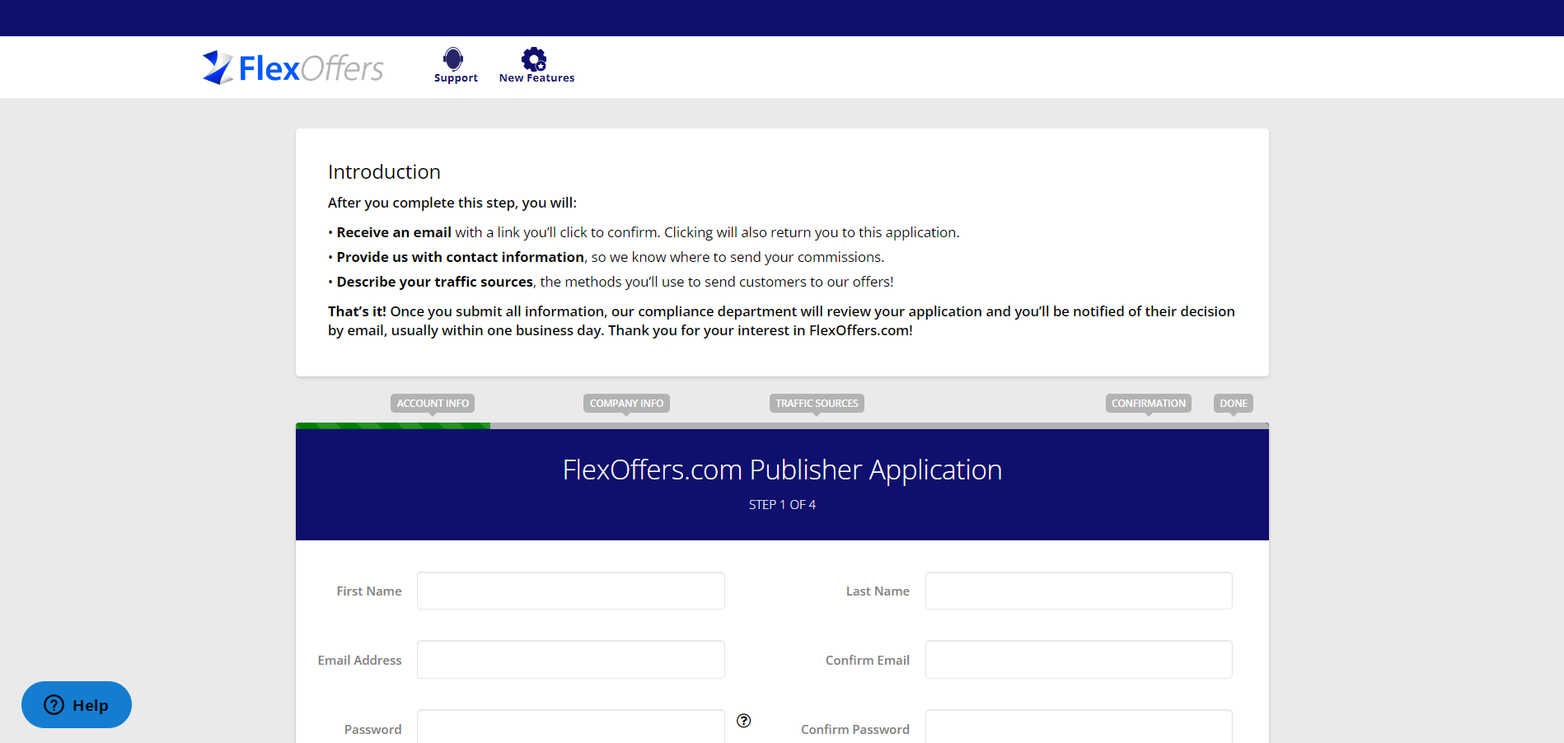Open the Help chat widget
This screenshot has height=743, width=1564.
[77, 704]
